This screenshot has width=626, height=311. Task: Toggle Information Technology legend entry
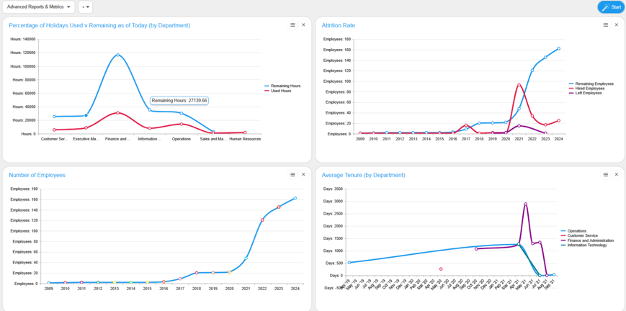[x=589, y=245]
